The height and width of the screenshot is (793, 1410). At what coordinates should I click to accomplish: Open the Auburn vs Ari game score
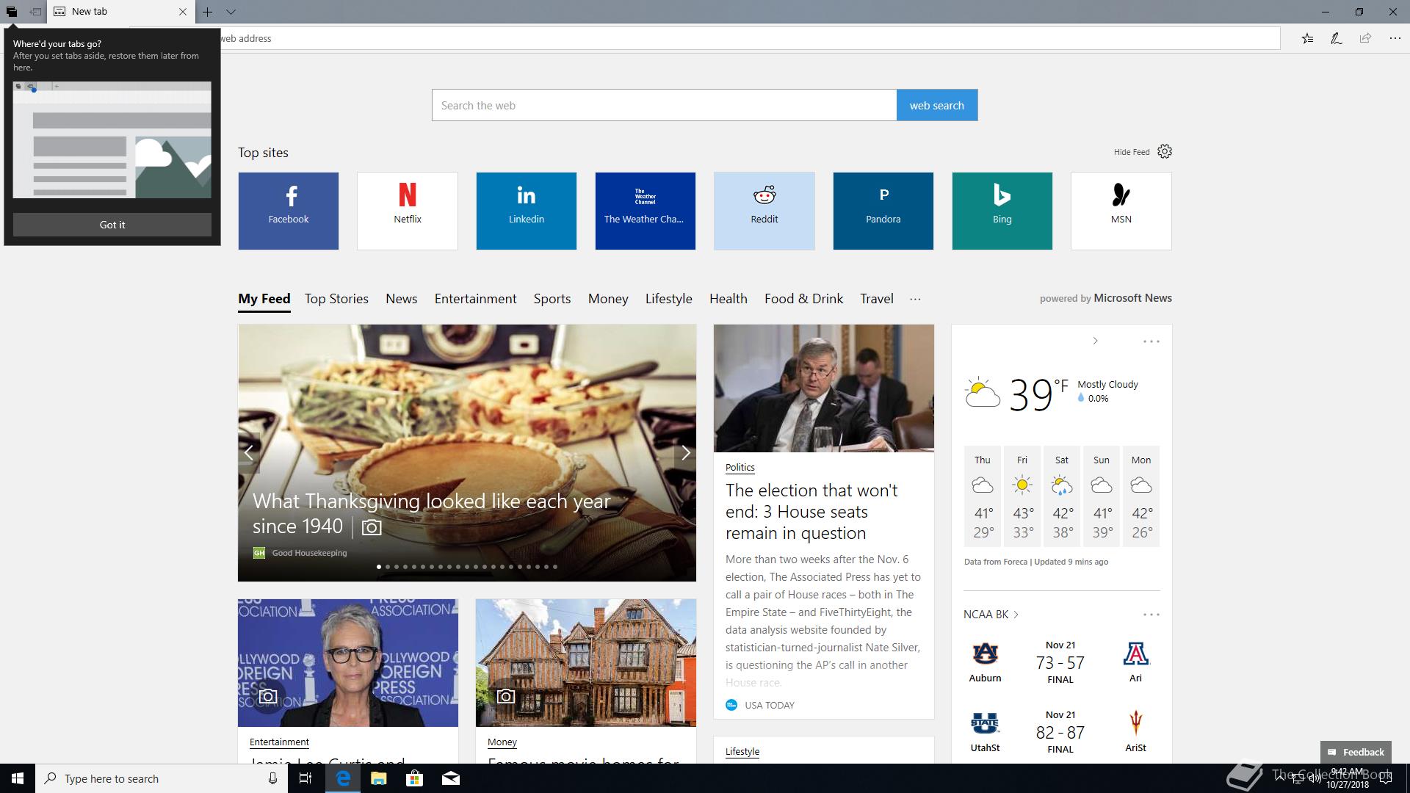click(1060, 662)
